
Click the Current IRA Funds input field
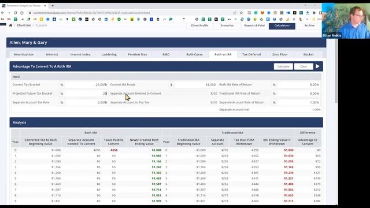click(195, 84)
